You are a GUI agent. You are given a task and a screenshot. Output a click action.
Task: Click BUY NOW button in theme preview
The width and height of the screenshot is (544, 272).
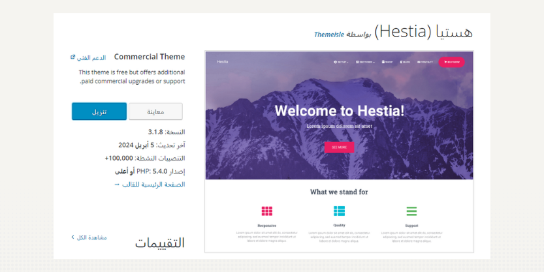451,62
